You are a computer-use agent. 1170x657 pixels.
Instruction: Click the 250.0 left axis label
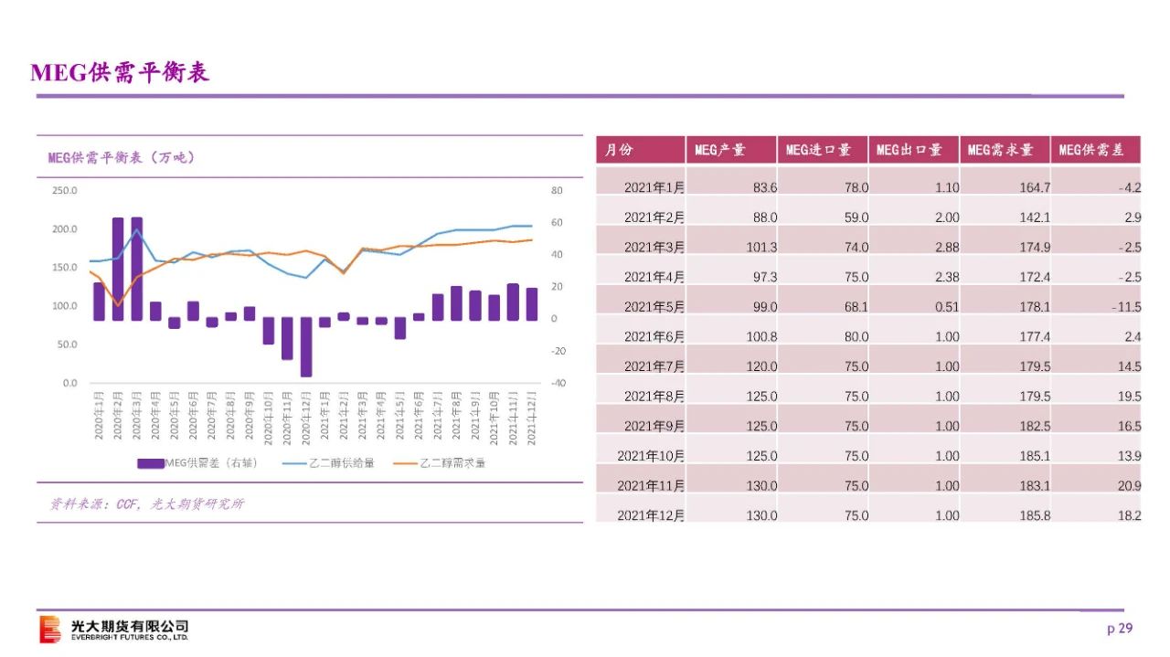(64, 191)
